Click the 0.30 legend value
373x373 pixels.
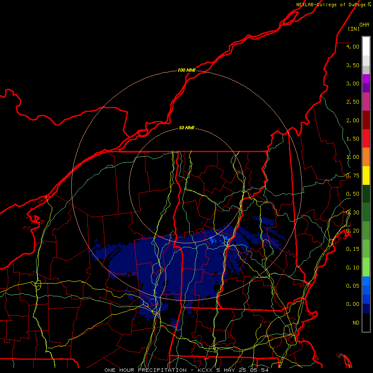click(353, 213)
